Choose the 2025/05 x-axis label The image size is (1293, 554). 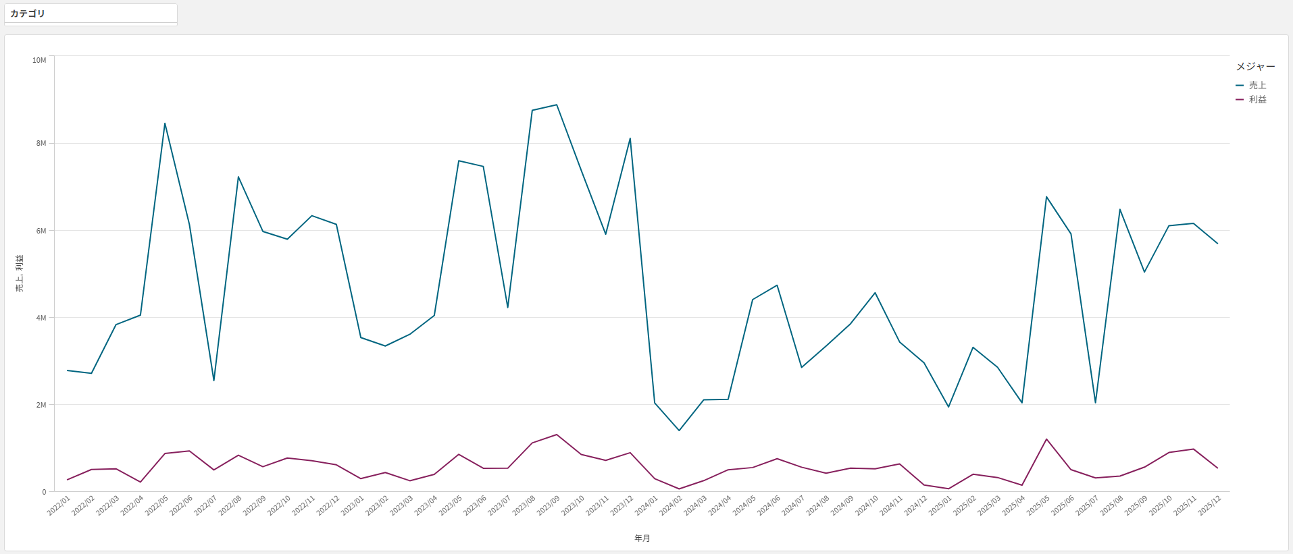click(1038, 505)
